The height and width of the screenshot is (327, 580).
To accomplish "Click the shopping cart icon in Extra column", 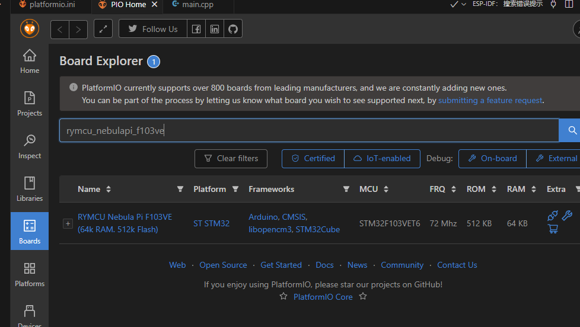I will pyautogui.click(x=553, y=229).
